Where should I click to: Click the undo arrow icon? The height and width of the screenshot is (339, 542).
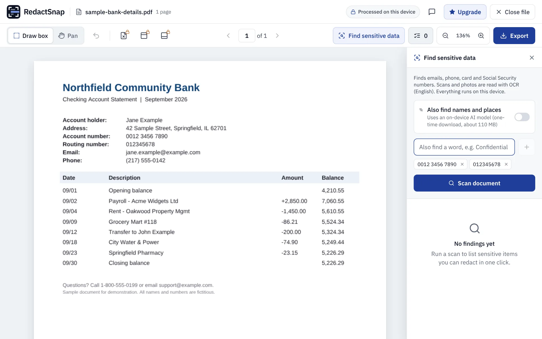tap(96, 36)
